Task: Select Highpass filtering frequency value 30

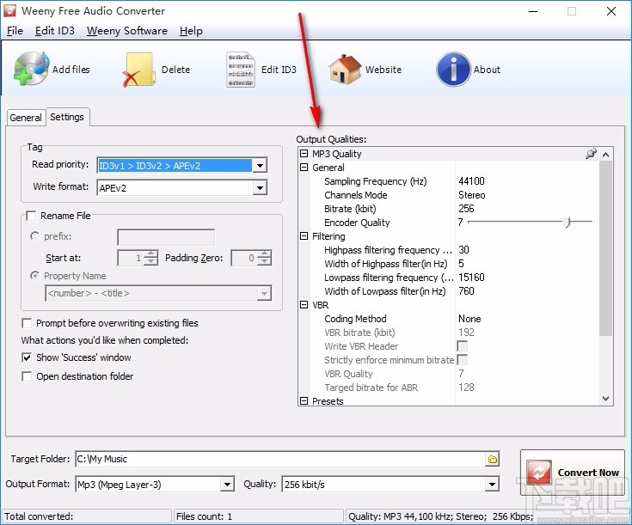Action: coord(463,250)
